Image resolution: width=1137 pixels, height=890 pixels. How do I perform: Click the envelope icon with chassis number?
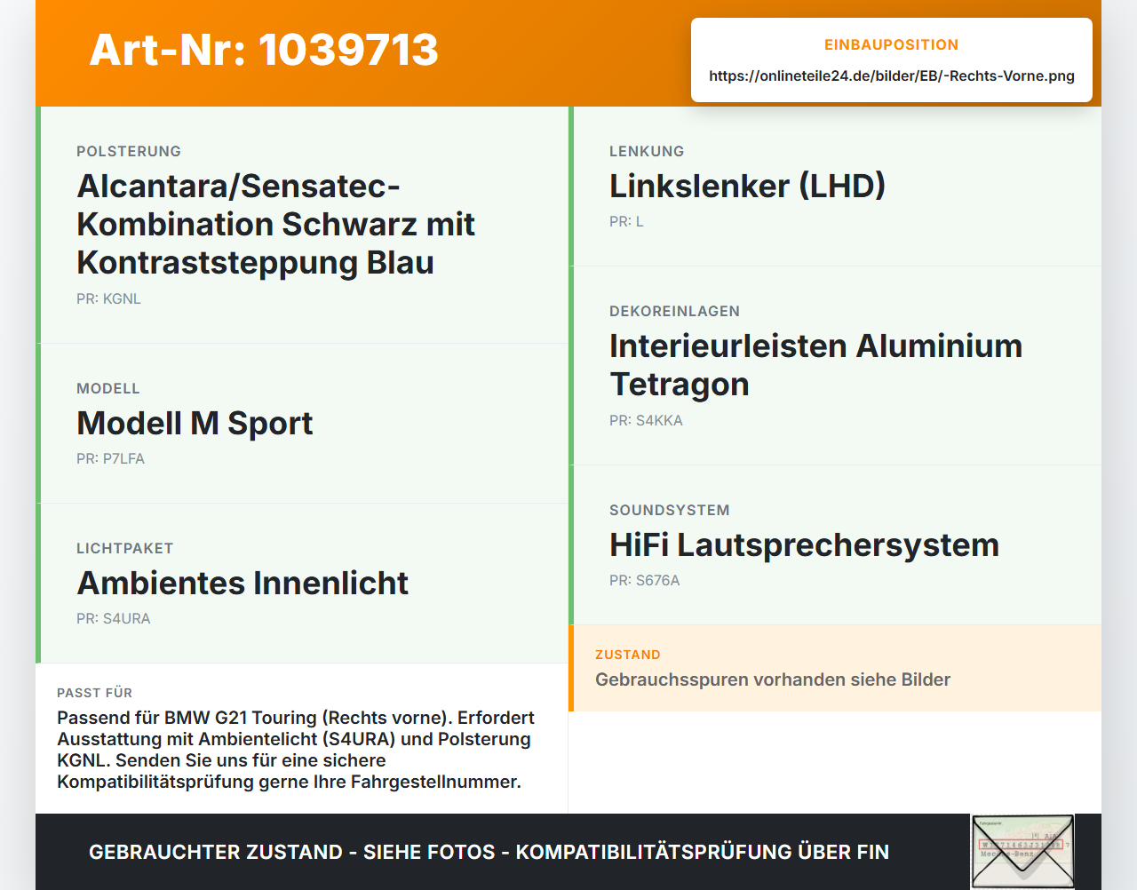click(1022, 852)
